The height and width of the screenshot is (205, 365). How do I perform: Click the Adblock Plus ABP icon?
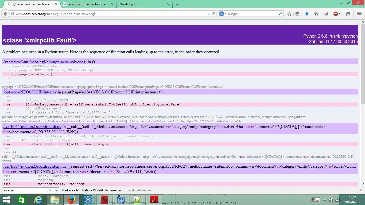click(336, 14)
